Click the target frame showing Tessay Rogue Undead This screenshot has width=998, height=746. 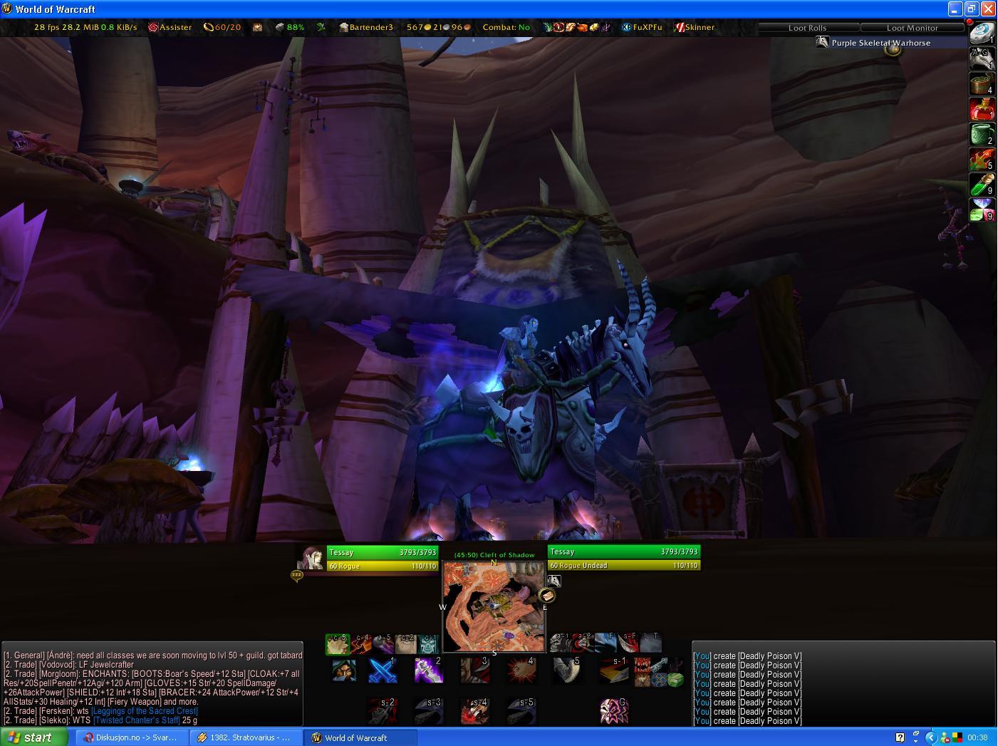624,559
